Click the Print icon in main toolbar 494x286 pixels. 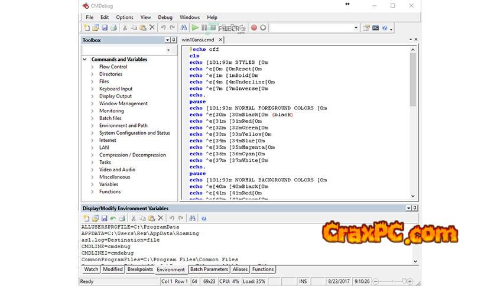[113, 28]
